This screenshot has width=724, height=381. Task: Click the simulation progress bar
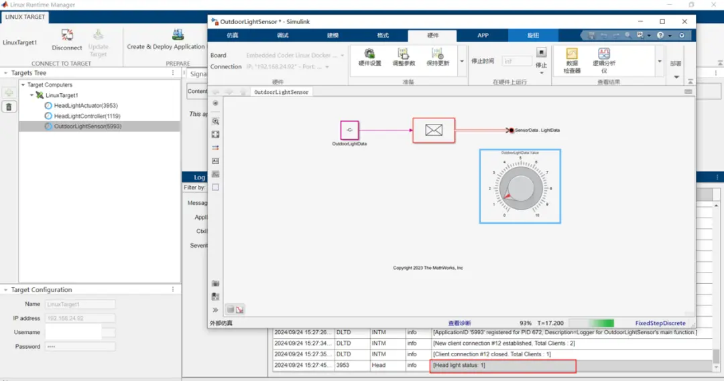[591, 323]
